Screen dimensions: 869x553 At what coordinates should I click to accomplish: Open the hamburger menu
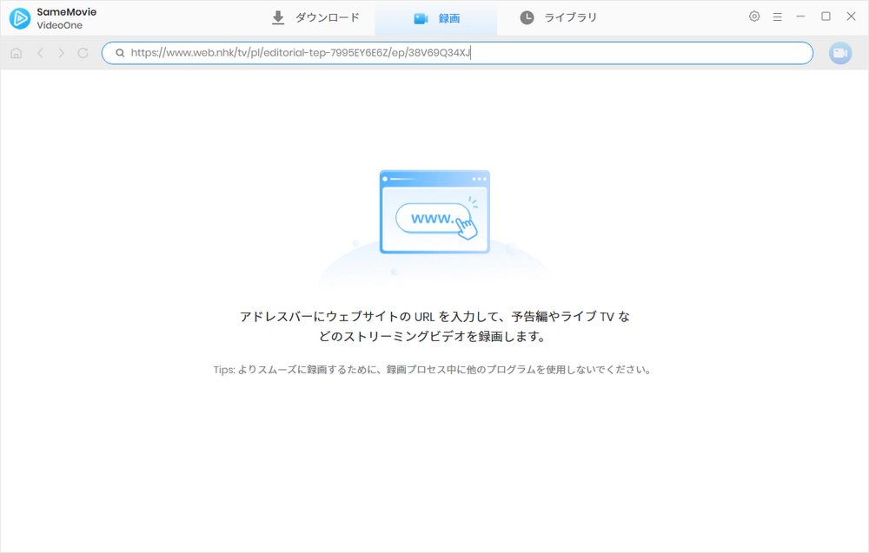pos(777,16)
